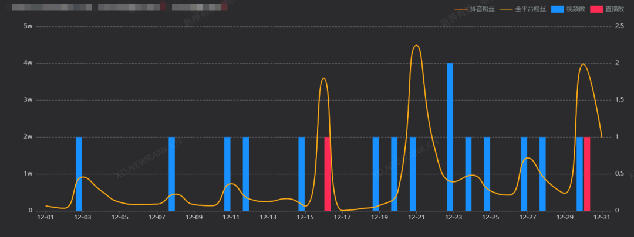Click the 12-01 x-axis date label
634x237 pixels.
click(x=45, y=218)
